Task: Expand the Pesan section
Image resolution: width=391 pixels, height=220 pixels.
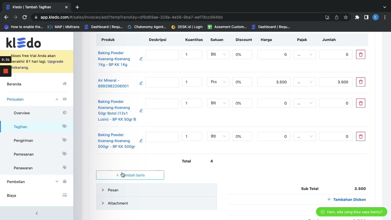Action: (156, 190)
